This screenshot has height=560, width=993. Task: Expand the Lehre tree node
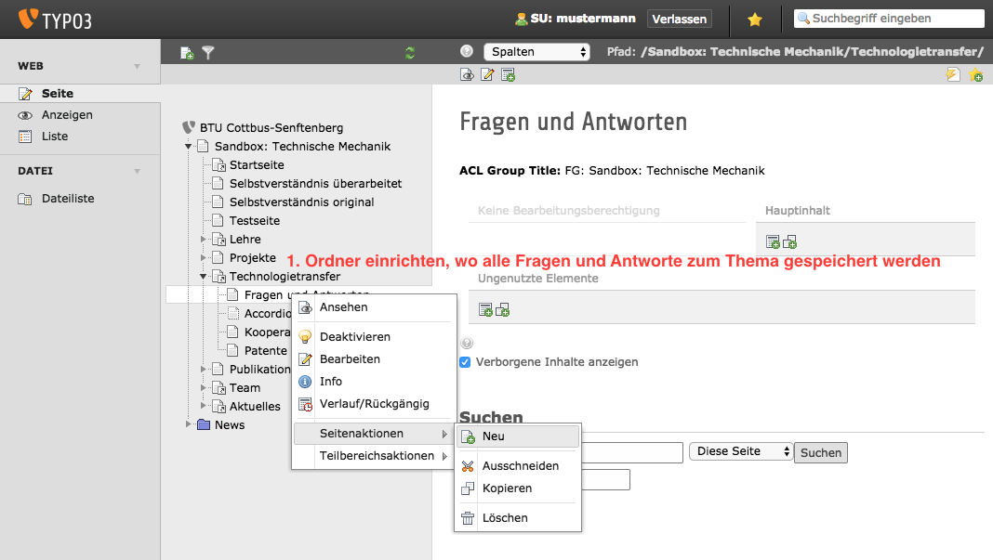[x=204, y=240]
